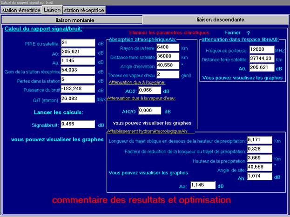
Task: Click Pertes dans la station field
Action: 78,79
